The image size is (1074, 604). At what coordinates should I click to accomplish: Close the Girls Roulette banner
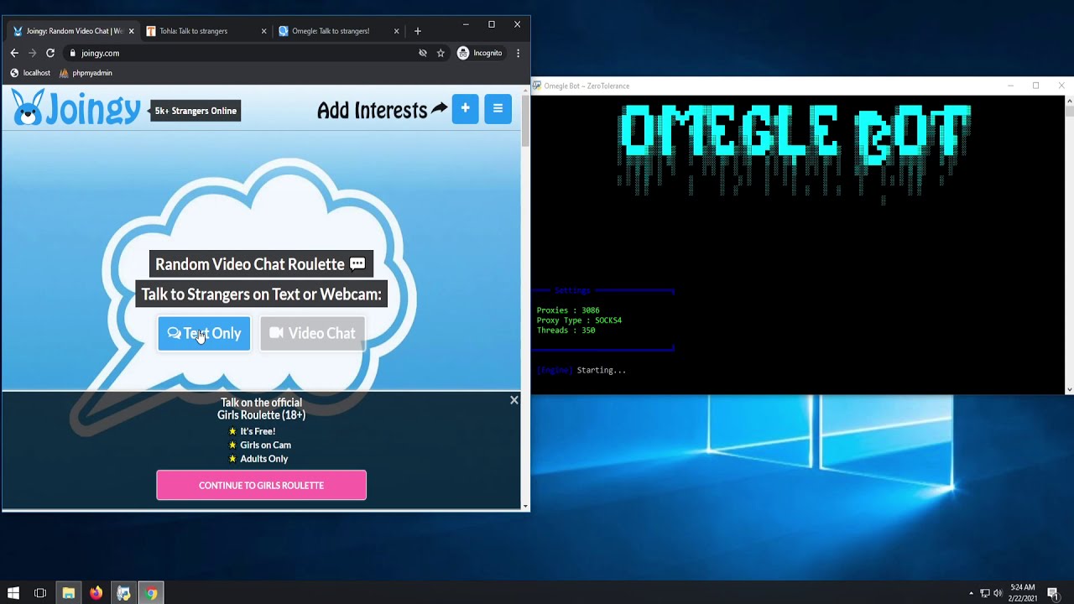[514, 400]
